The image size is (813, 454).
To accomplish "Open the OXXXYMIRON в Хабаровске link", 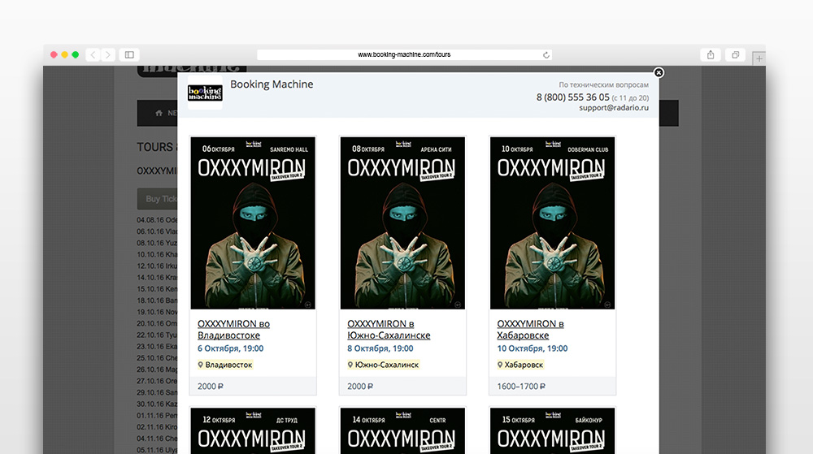I will tap(530, 329).
